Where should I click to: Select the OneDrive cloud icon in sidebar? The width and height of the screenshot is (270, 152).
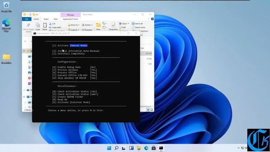tap(28, 90)
